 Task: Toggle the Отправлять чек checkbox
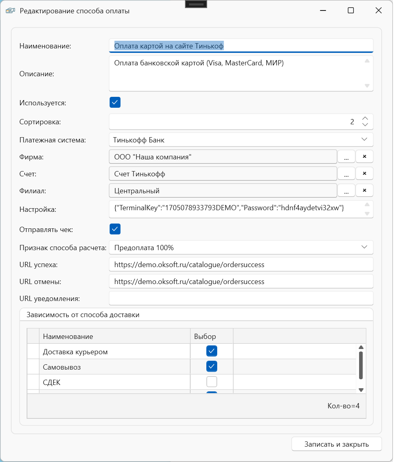(x=115, y=229)
